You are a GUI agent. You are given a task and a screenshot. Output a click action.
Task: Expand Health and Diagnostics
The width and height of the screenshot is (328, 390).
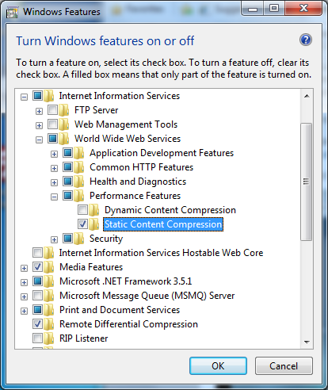point(54,182)
